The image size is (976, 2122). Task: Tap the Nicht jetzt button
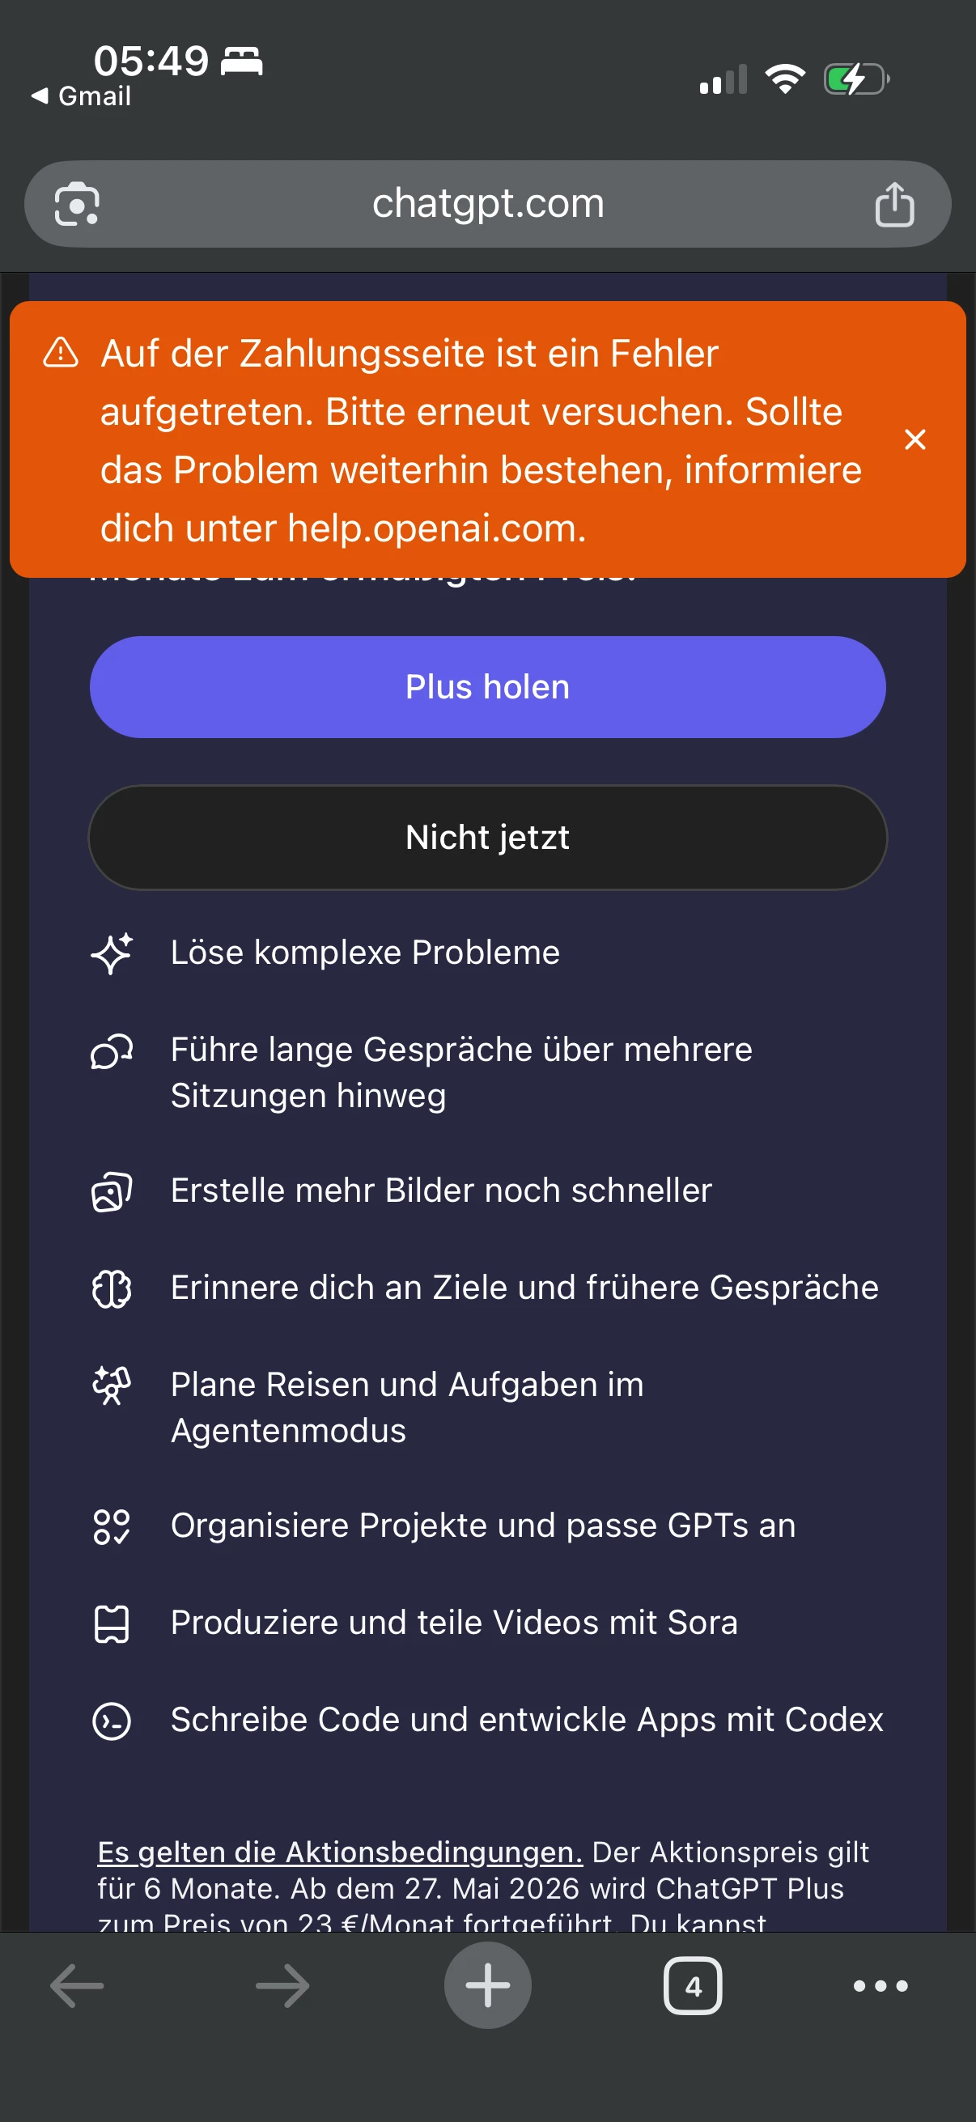487,837
